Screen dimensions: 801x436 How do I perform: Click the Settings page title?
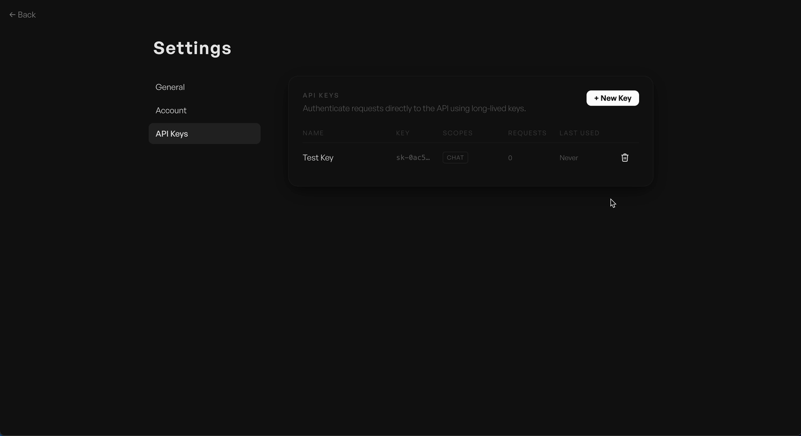pos(192,48)
